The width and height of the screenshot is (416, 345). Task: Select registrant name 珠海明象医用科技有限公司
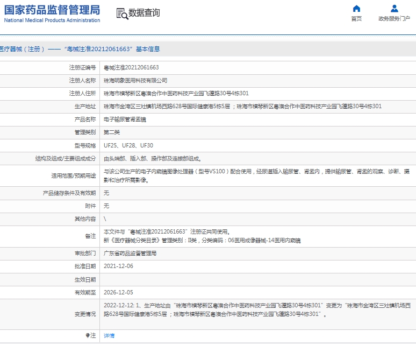point(135,81)
